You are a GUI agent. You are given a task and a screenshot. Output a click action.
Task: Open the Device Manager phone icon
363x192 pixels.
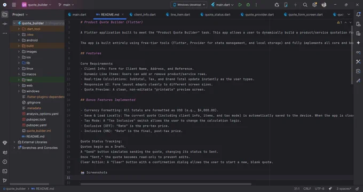tap(286, 5)
